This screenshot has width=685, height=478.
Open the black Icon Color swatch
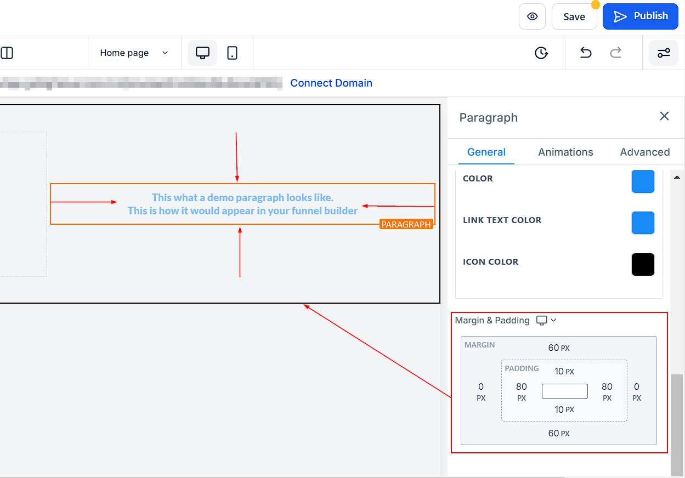click(643, 264)
